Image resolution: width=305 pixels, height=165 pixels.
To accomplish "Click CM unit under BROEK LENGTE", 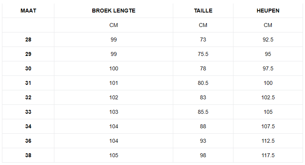I will 113,25.
